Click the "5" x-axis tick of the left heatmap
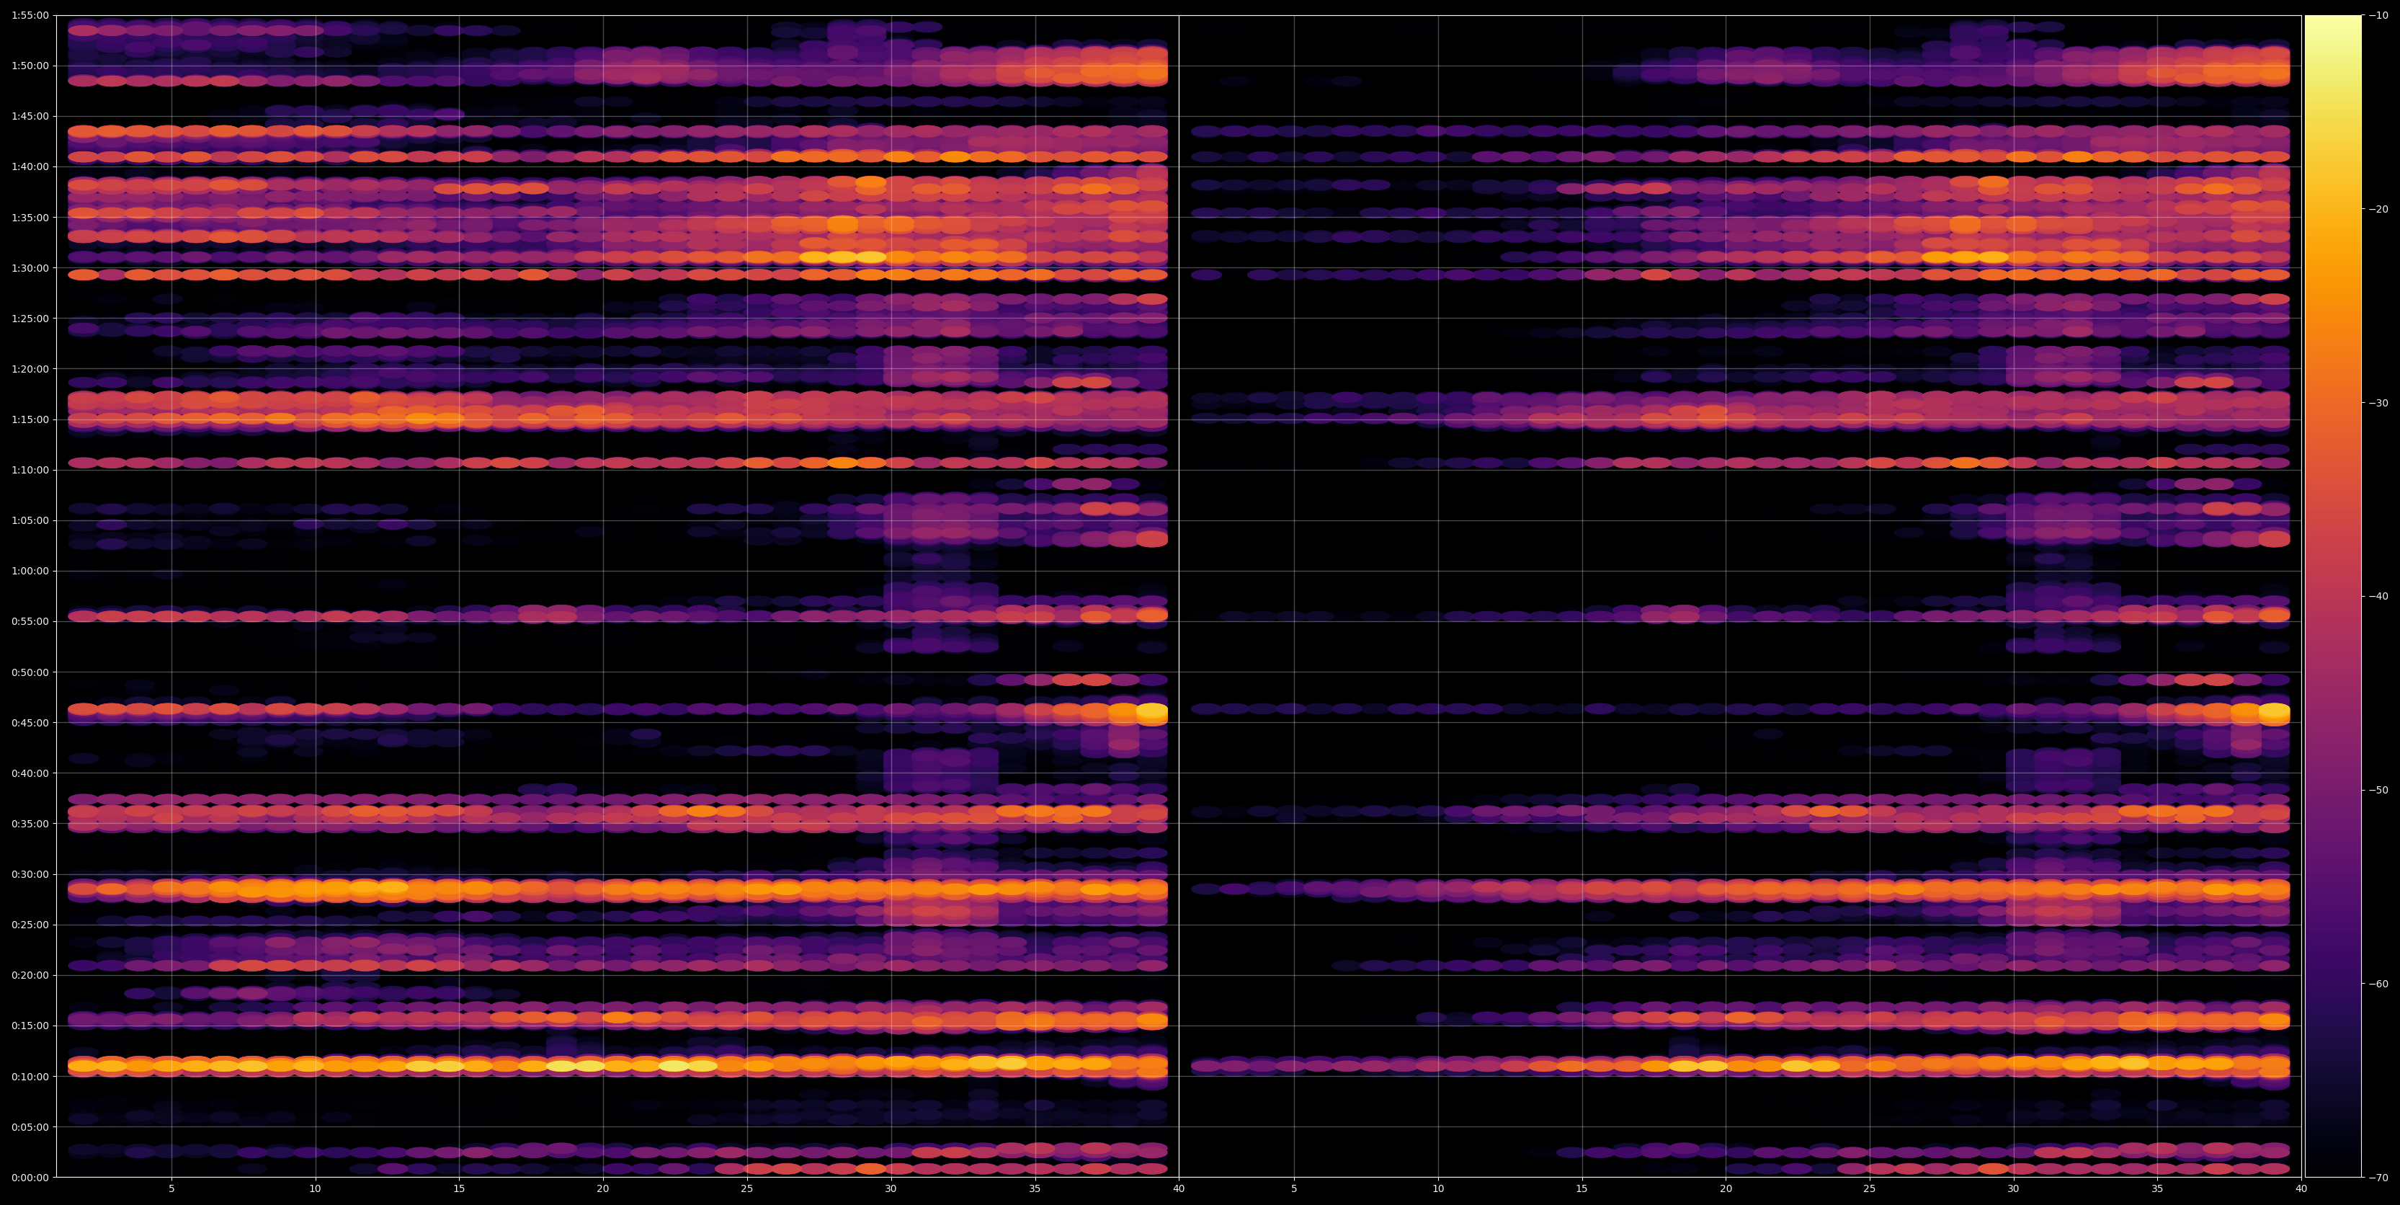The width and height of the screenshot is (2400, 1205). click(x=171, y=1188)
